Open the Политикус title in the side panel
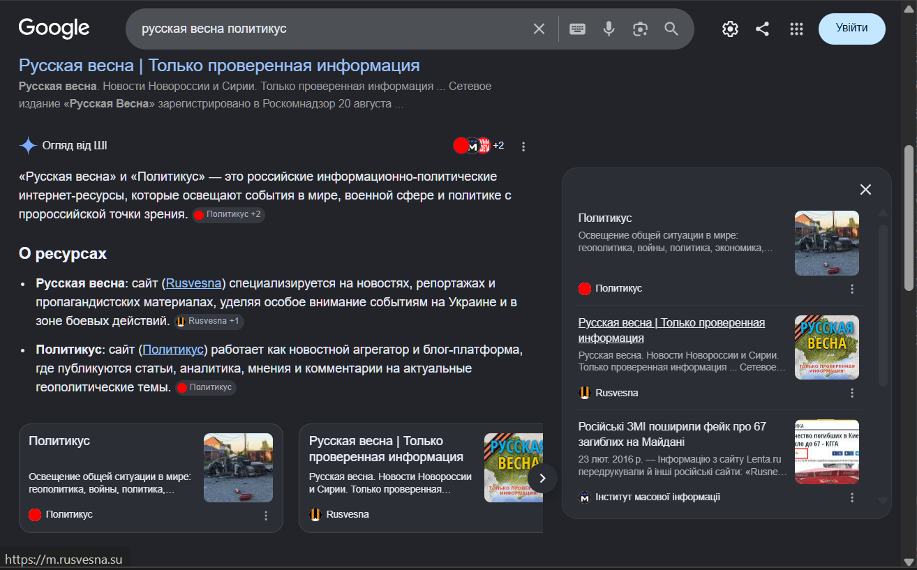The image size is (917, 570). tap(605, 218)
